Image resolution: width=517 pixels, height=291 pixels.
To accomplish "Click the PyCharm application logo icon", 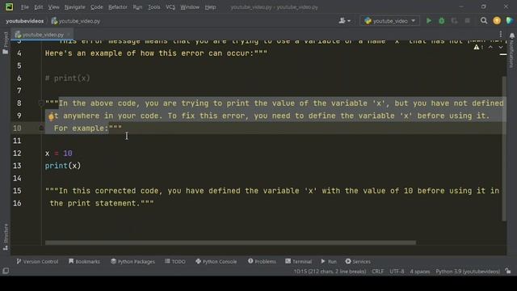I will tap(9, 6).
